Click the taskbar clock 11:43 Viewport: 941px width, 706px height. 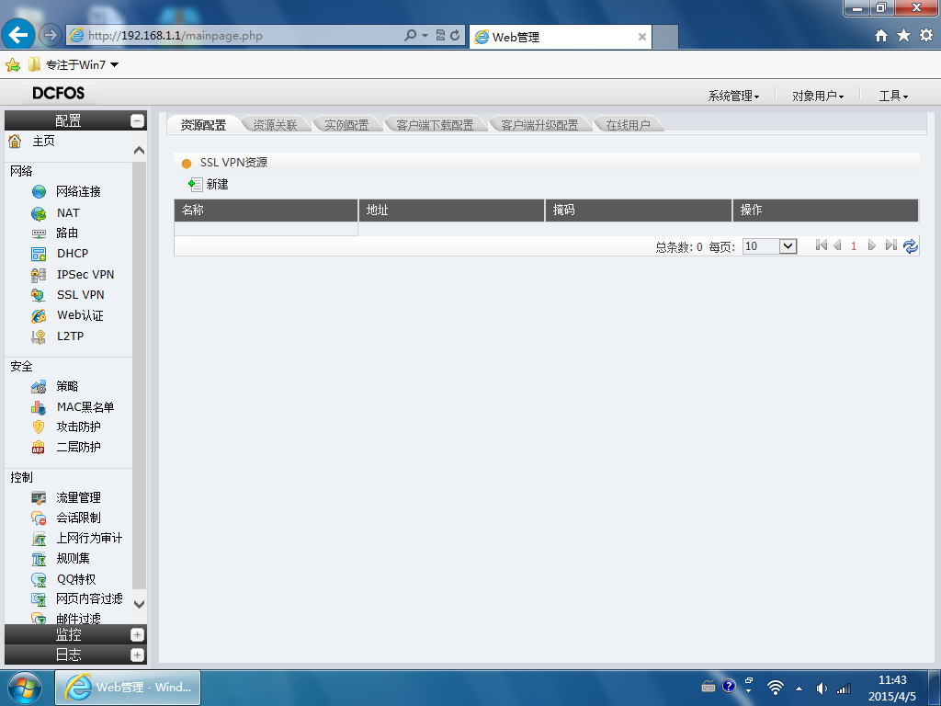pos(892,680)
